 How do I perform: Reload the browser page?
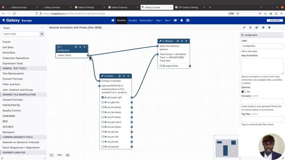pyautogui.click(x=14, y=14)
